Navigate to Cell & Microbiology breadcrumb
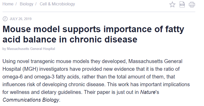This screenshot has width=204, height=106. (57, 4)
